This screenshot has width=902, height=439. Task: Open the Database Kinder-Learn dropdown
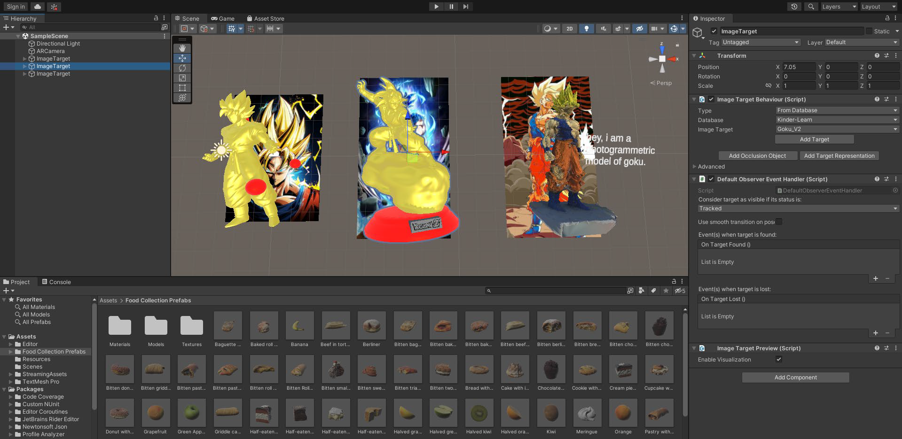pyautogui.click(x=837, y=120)
